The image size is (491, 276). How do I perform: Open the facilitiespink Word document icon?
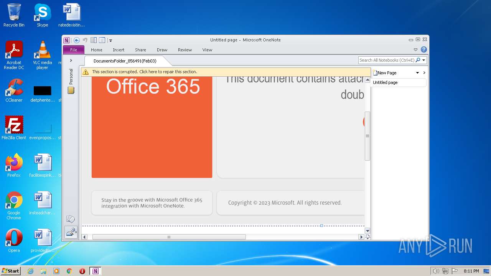point(42,166)
